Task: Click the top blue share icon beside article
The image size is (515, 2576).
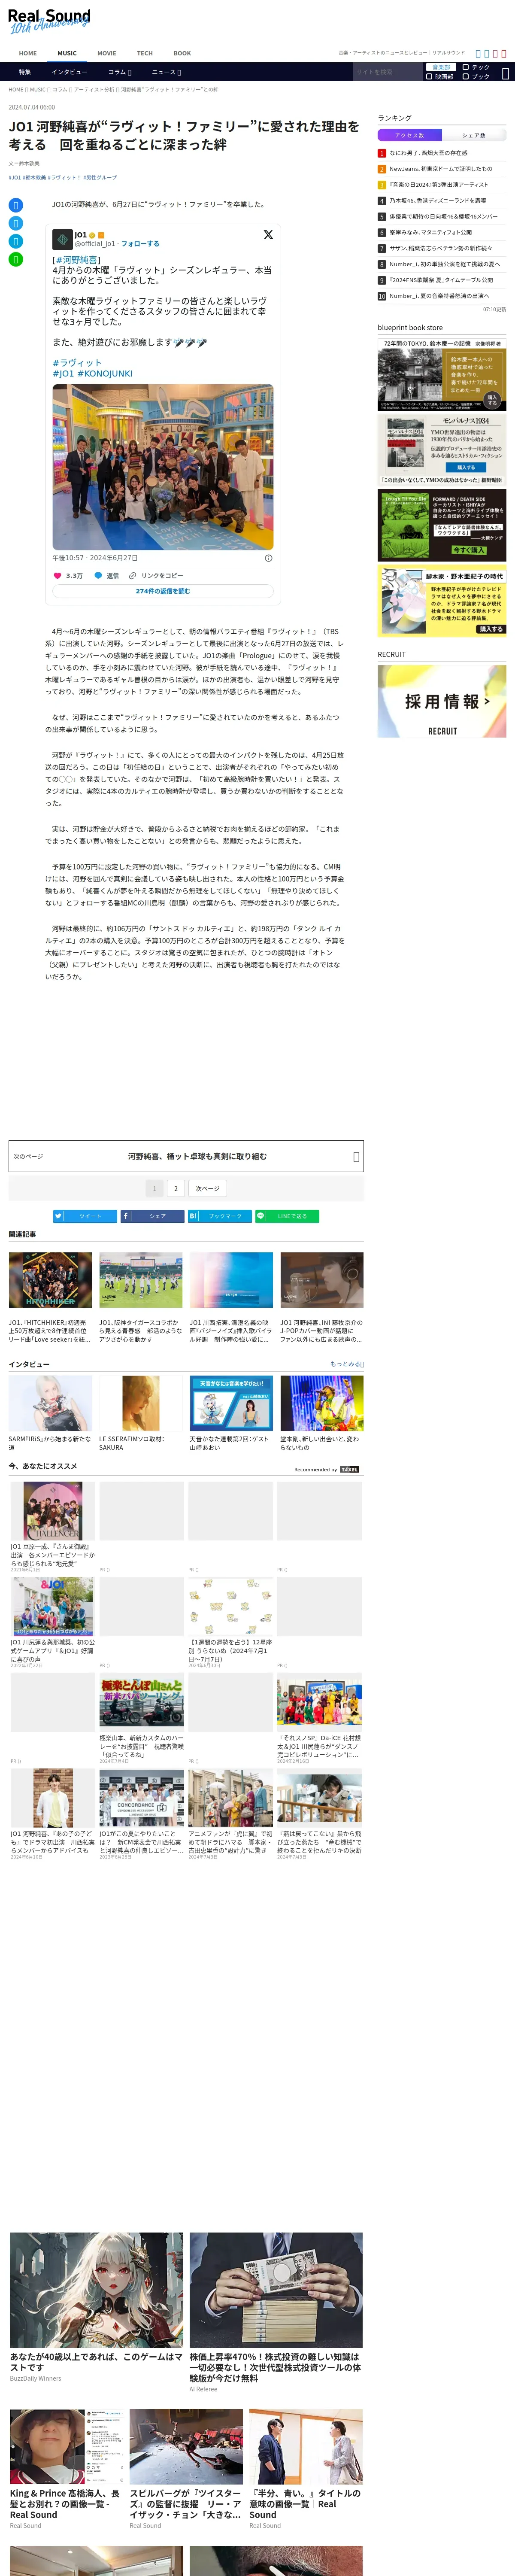Action: pyautogui.click(x=15, y=205)
